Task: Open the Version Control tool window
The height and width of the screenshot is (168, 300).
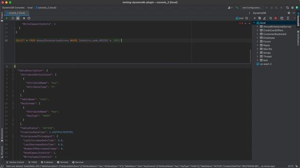Action: pyautogui.click(x=15, y=162)
